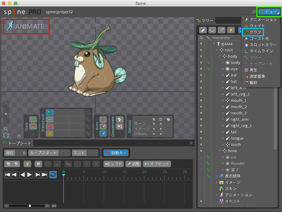Choose the Local axes icon
The height and width of the screenshot is (212, 282).
coord(103,120)
